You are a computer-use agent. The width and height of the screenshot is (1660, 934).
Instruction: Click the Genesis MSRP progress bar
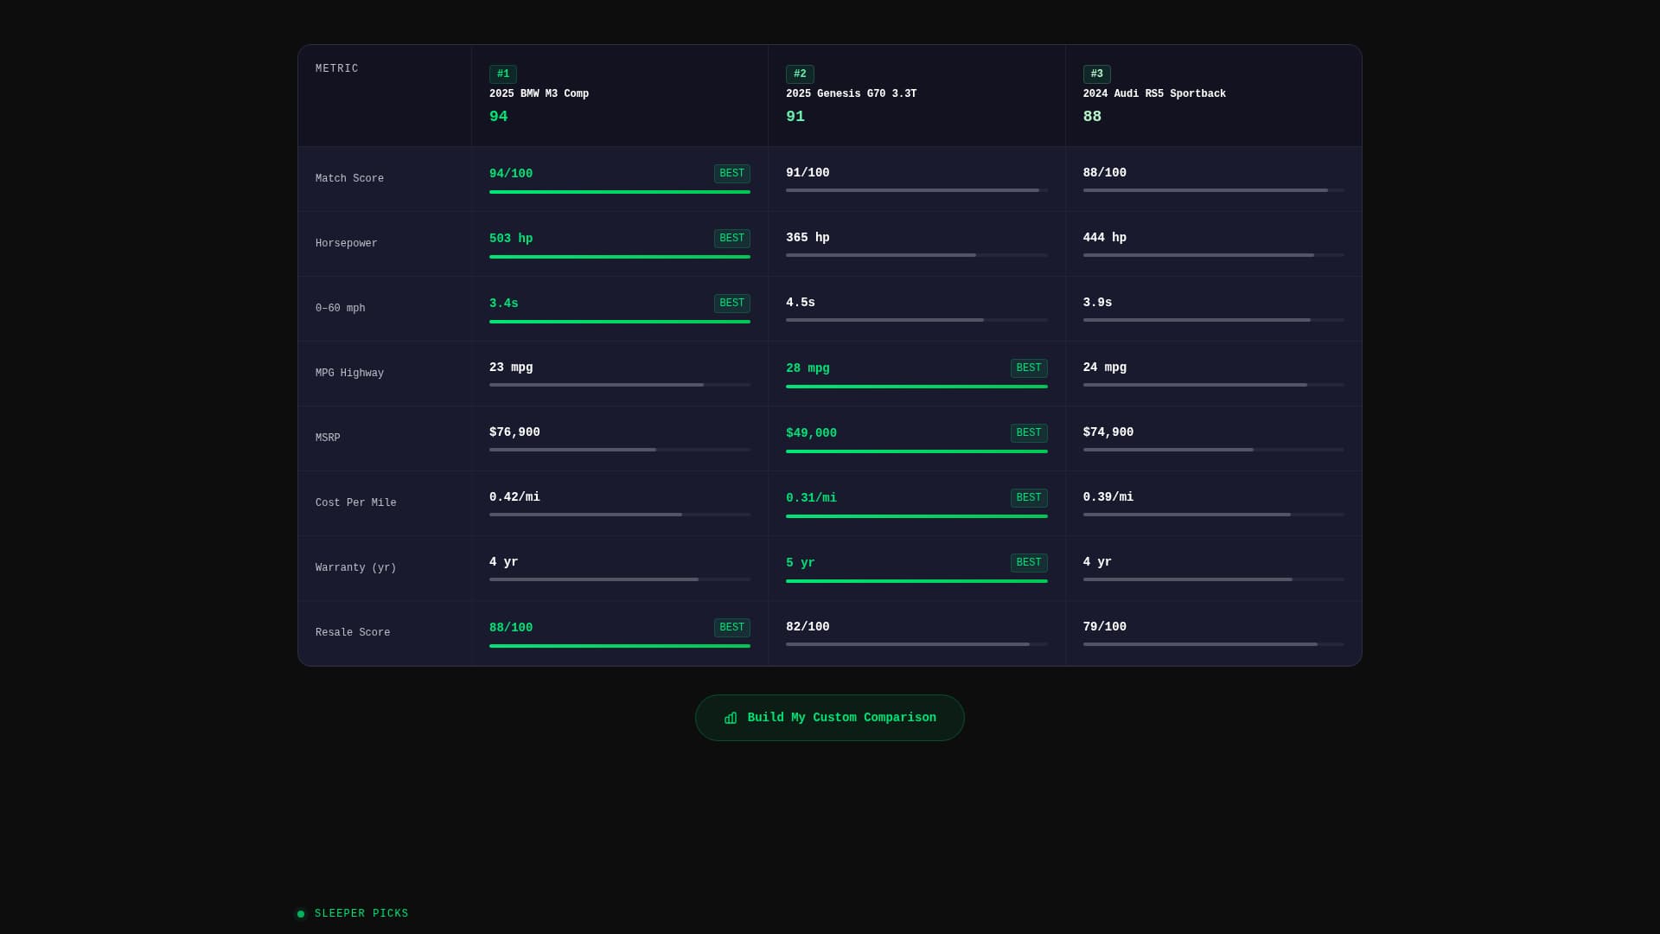916,451
